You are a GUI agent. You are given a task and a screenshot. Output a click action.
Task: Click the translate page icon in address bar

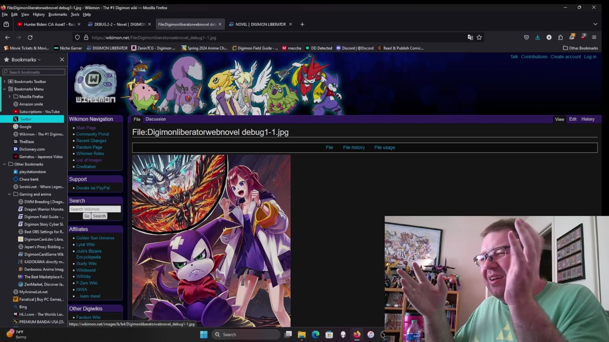pos(470,38)
